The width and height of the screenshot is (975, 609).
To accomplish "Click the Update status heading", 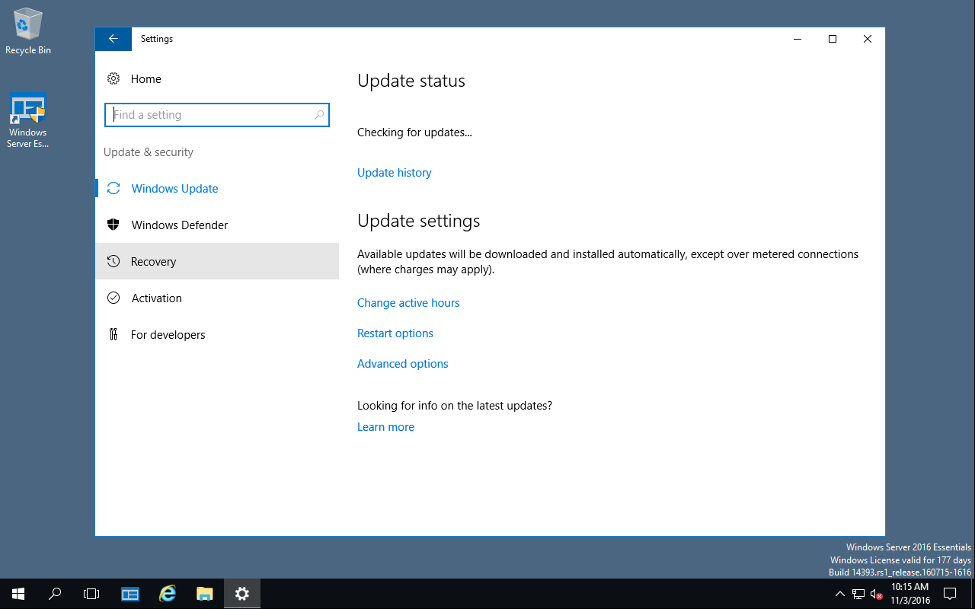I will tap(411, 81).
